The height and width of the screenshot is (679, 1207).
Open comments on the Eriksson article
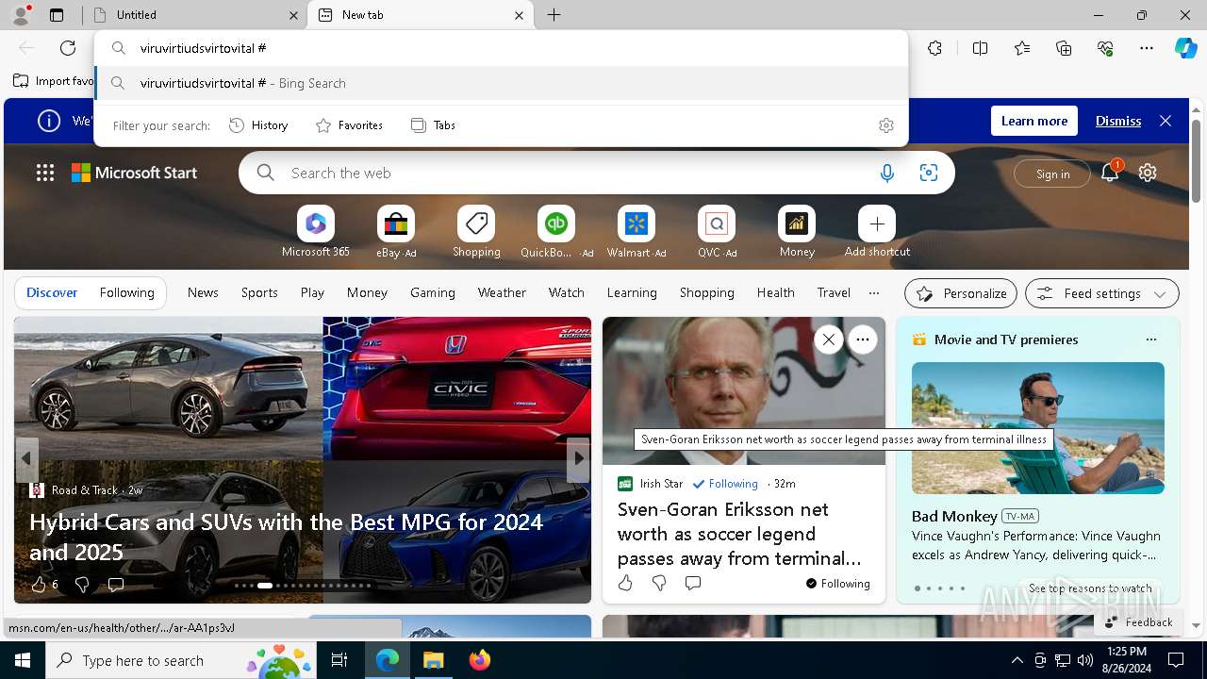pos(693,583)
